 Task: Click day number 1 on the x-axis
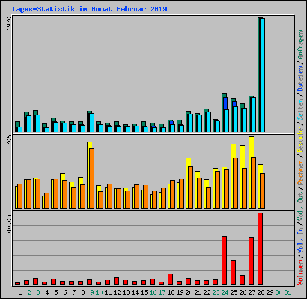[x=20, y=292]
